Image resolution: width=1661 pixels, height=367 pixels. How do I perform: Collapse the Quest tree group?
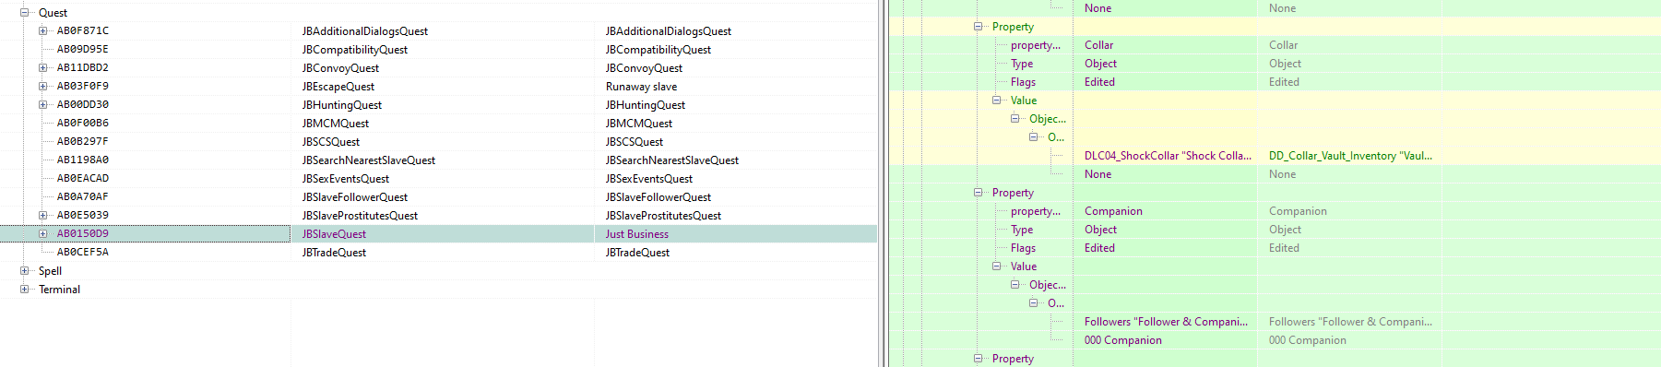[25, 13]
